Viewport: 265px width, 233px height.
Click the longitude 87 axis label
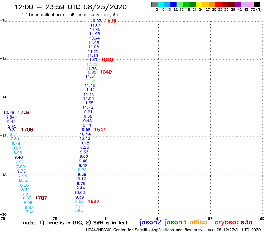[x=210, y=218]
